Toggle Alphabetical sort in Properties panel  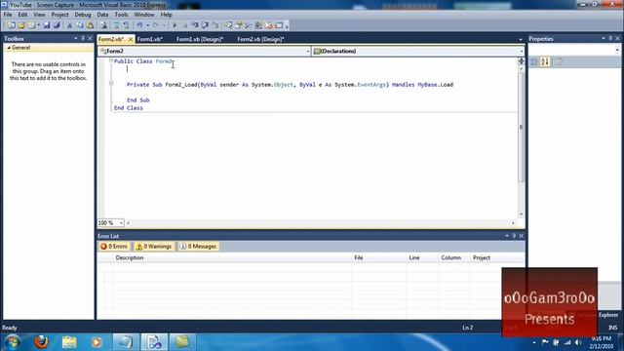(545, 61)
